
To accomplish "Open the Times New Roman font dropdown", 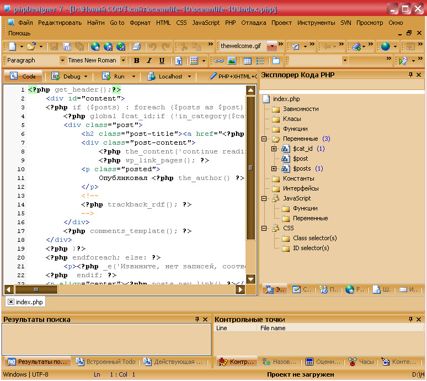I will (x=122, y=61).
